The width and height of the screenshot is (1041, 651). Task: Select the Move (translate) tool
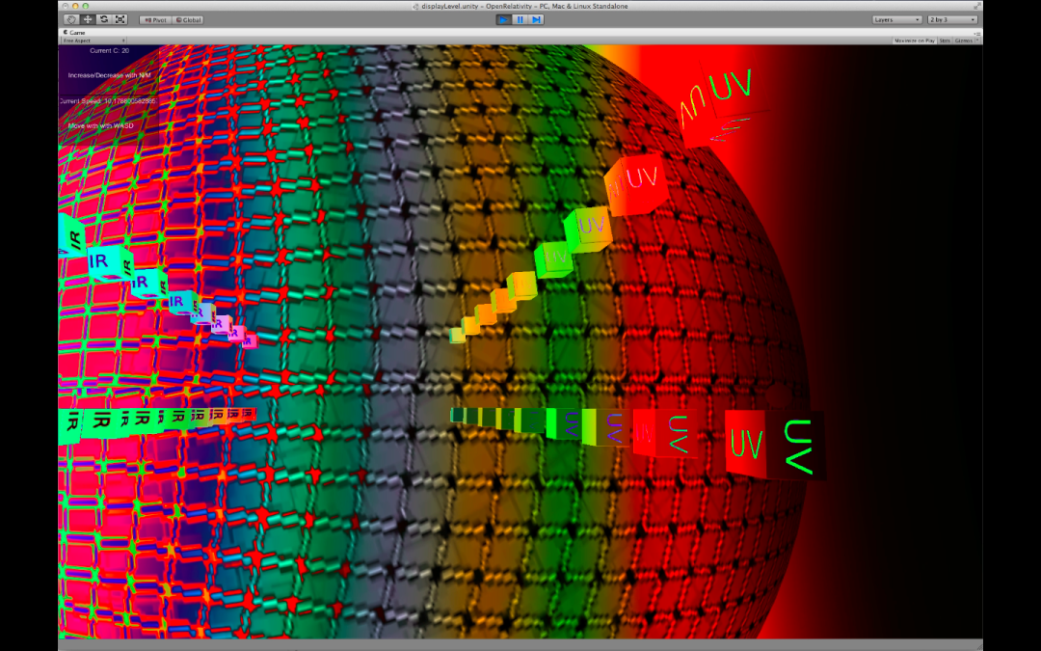click(88, 20)
